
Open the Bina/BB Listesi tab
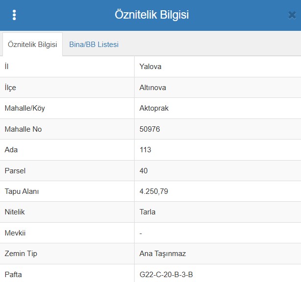(x=94, y=45)
